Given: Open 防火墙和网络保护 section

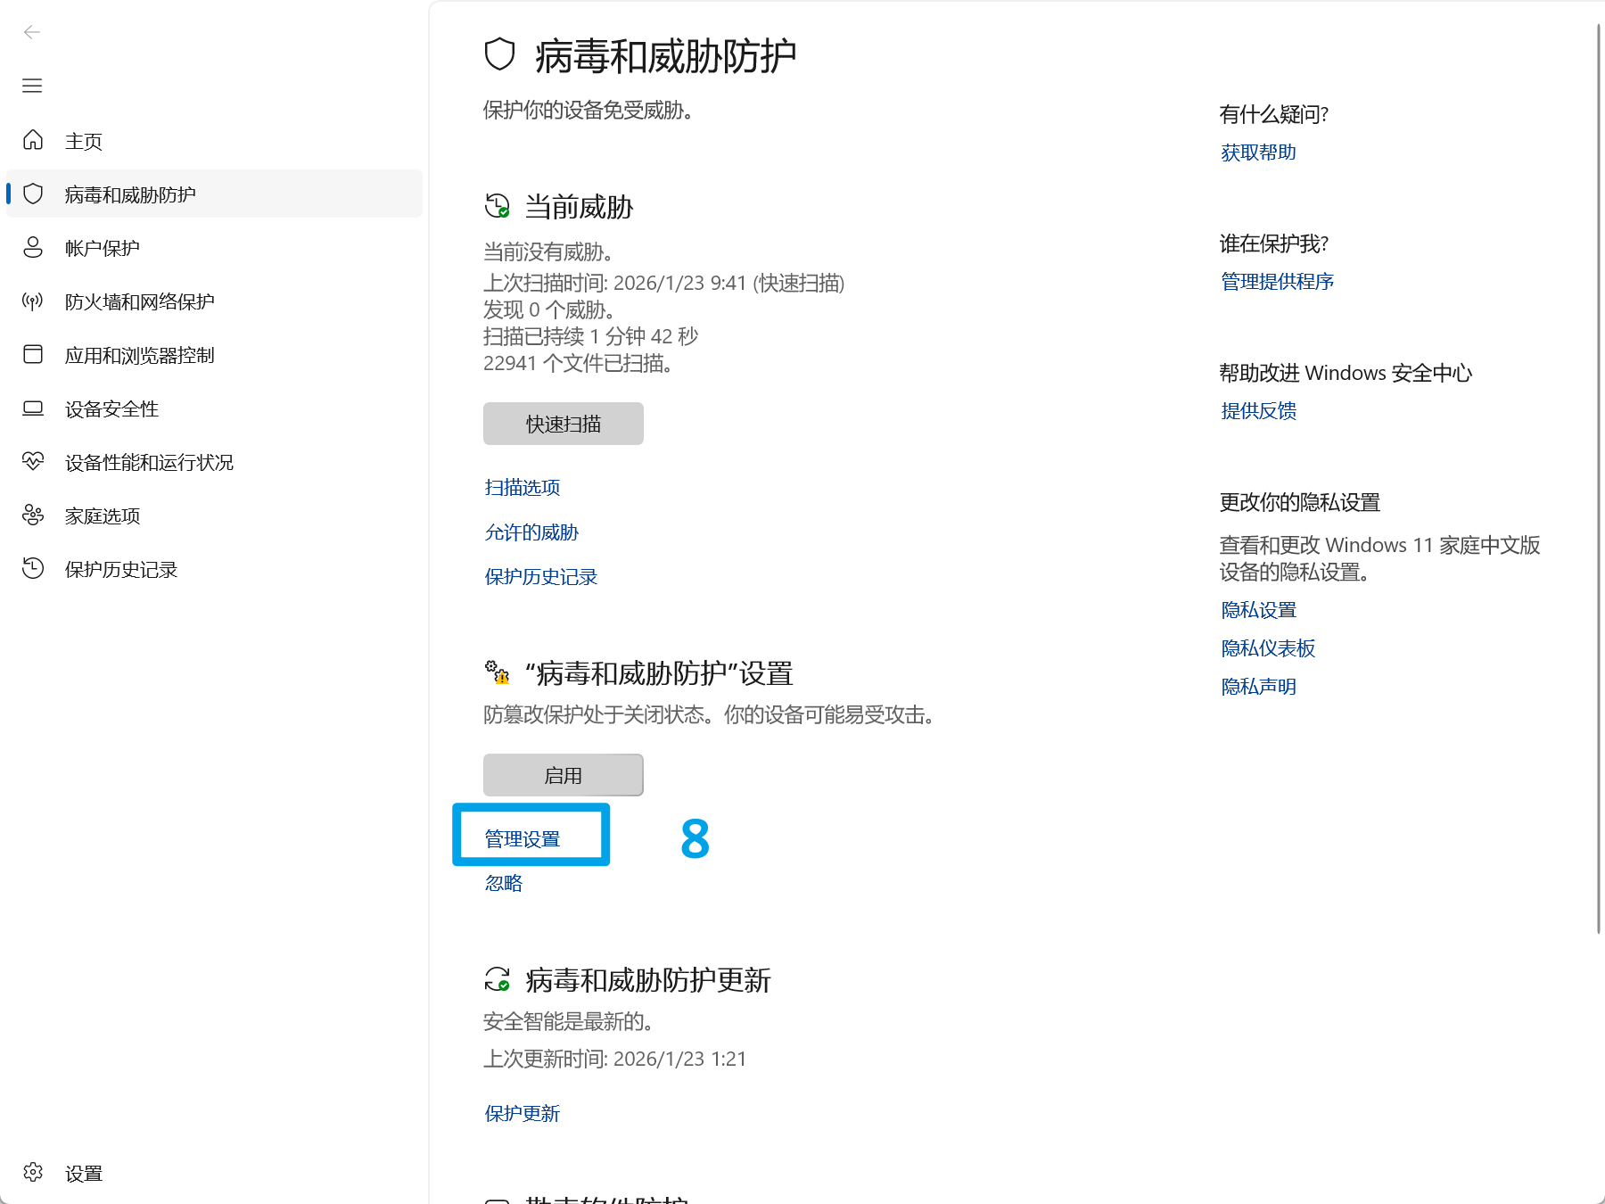Looking at the screenshot, I should pyautogui.click(x=214, y=301).
